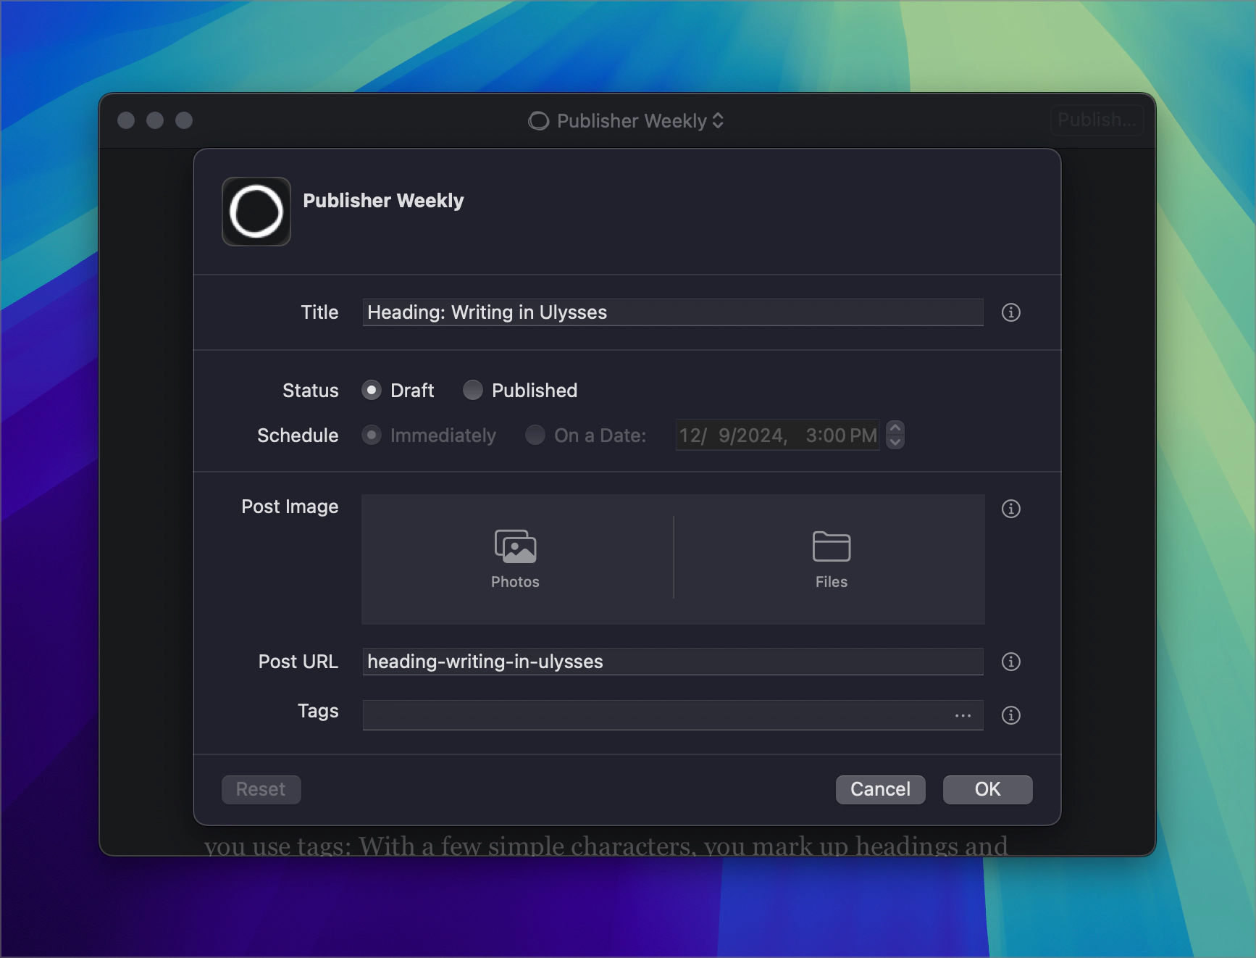Click the Reset button
This screenshot has width=1256, height=958.
click(x=261, y=789)
